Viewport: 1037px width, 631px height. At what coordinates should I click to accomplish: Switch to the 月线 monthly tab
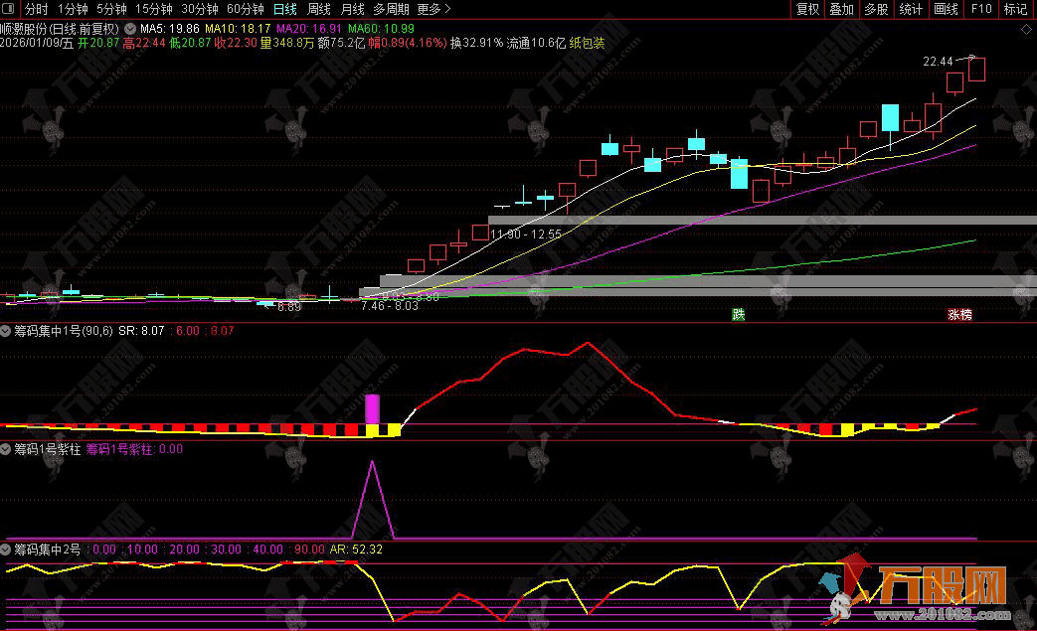352,9
